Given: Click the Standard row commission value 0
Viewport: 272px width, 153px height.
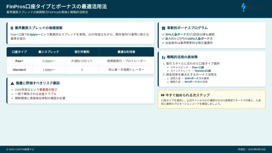Looking at the screenshot, I should 82,70.
